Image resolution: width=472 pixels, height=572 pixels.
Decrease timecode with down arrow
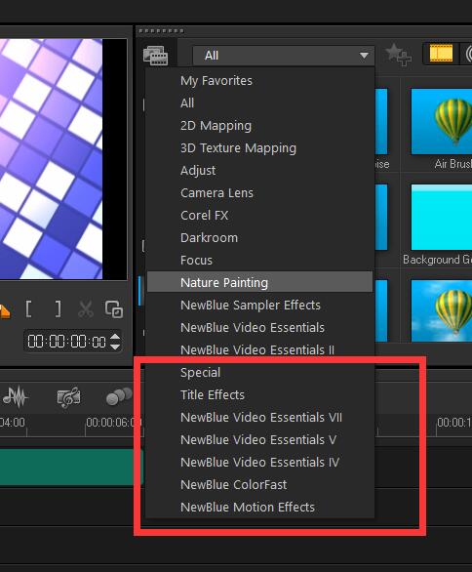point(115,347)
